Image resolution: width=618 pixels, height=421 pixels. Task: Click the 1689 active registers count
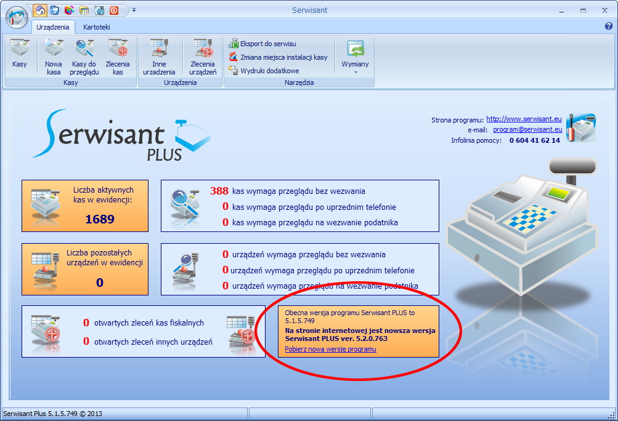(x=100, y=219)
